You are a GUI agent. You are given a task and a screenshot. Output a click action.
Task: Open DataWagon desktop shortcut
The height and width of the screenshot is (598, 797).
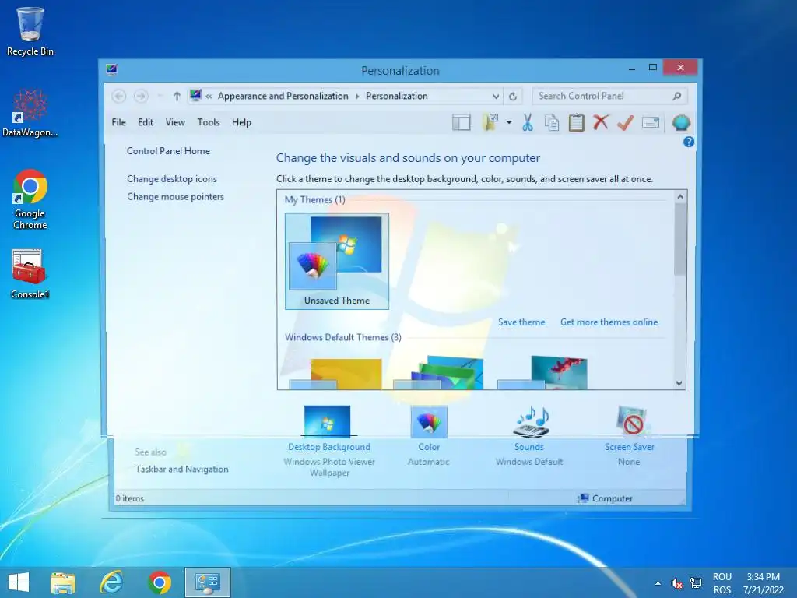(30, 113)
